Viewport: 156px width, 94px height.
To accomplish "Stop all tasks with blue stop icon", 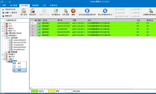I will 105,11.
